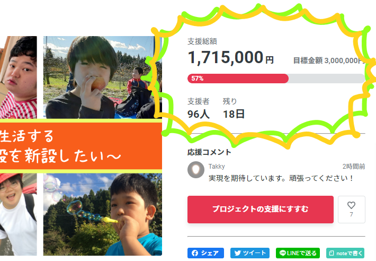Click the note document icon
Screen dimensions: 376x261
point(332,253)
